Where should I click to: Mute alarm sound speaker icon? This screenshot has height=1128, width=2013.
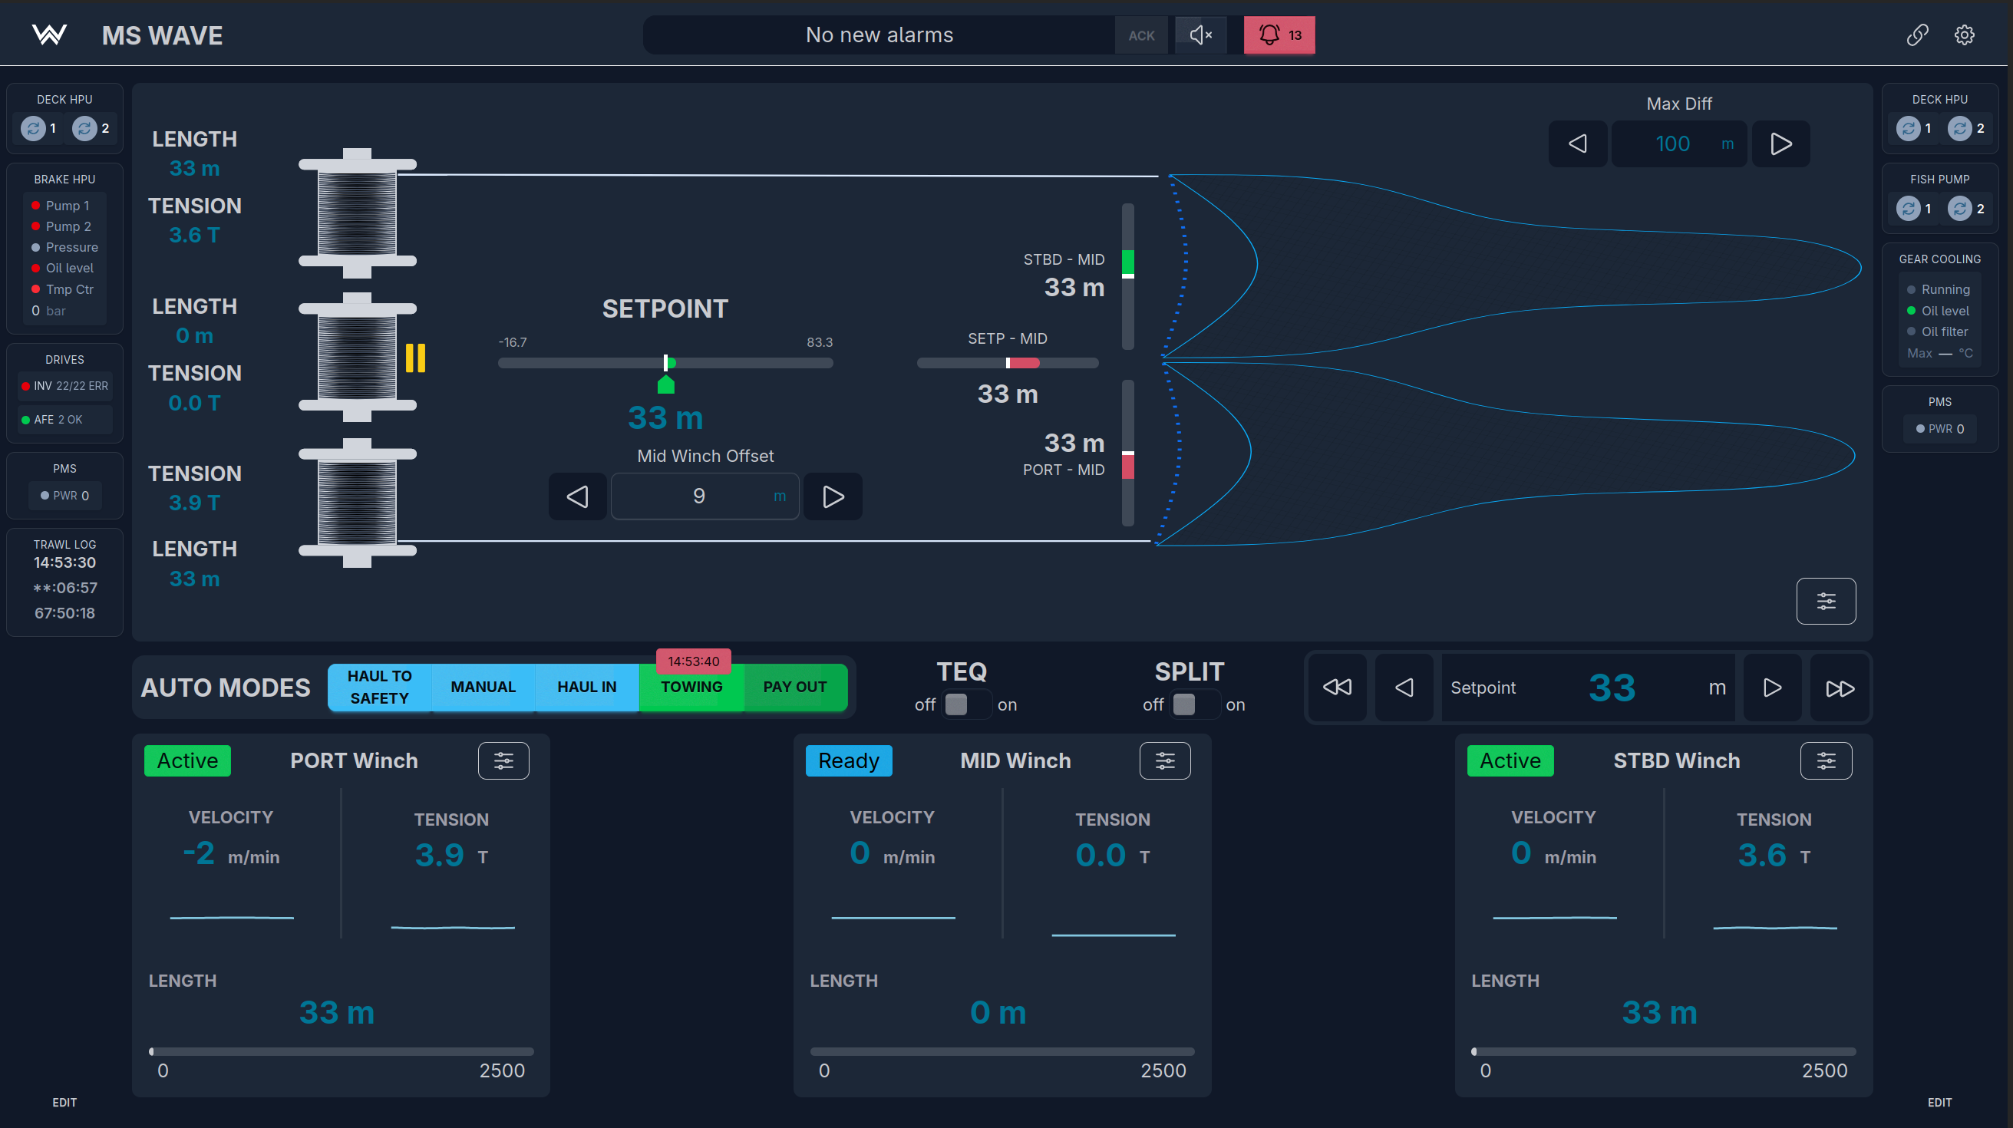[x=1200, y=35]
